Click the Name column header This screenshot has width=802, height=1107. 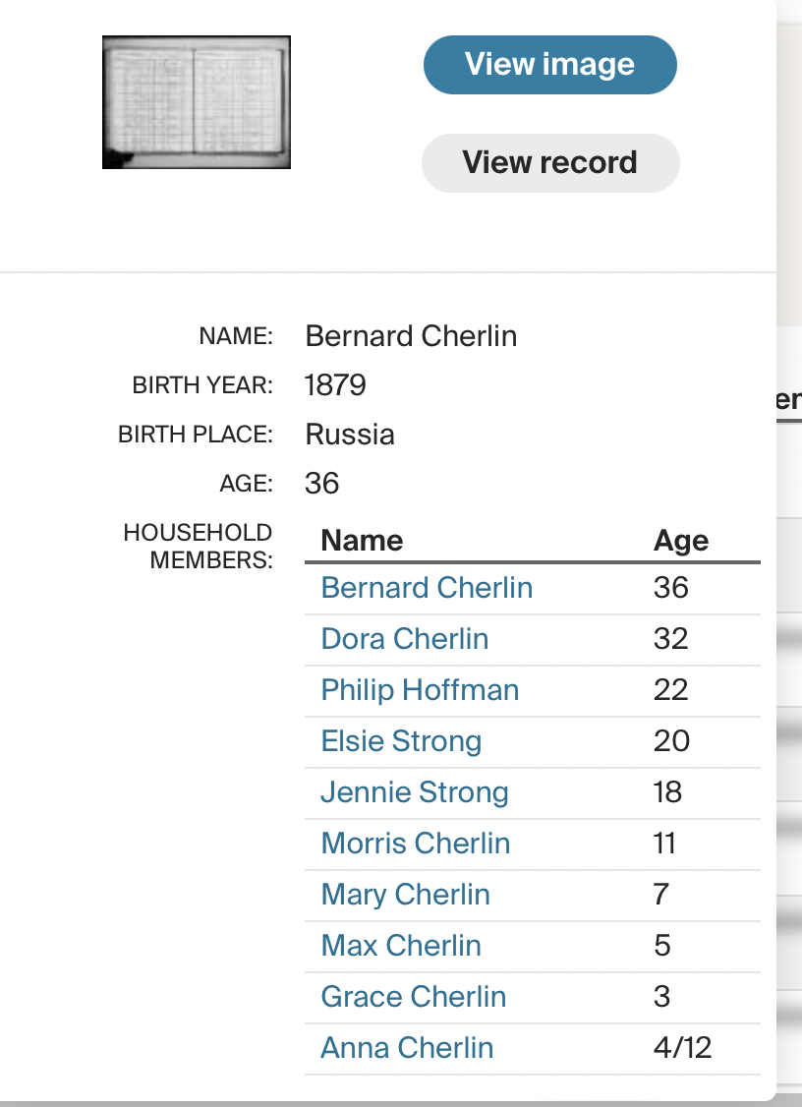point(361,540)
